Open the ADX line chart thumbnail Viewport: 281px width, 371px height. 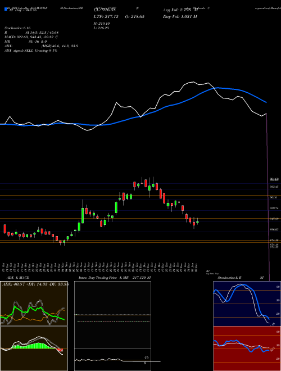[34, 304]
